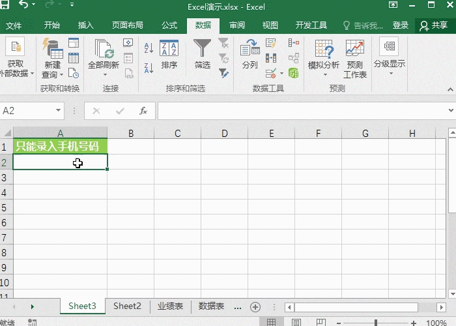Switch to View (视图) tab
456x326 pixels.
coord(270,25)
